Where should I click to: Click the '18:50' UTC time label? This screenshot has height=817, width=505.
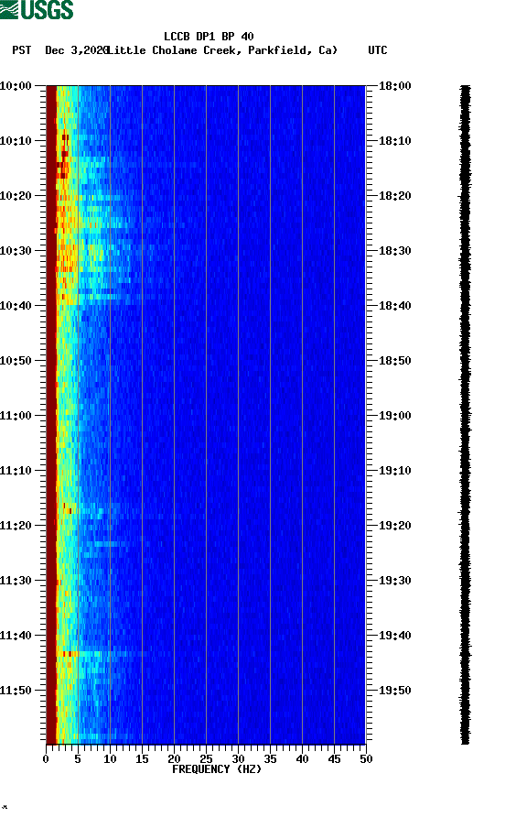tap(394, 361)
